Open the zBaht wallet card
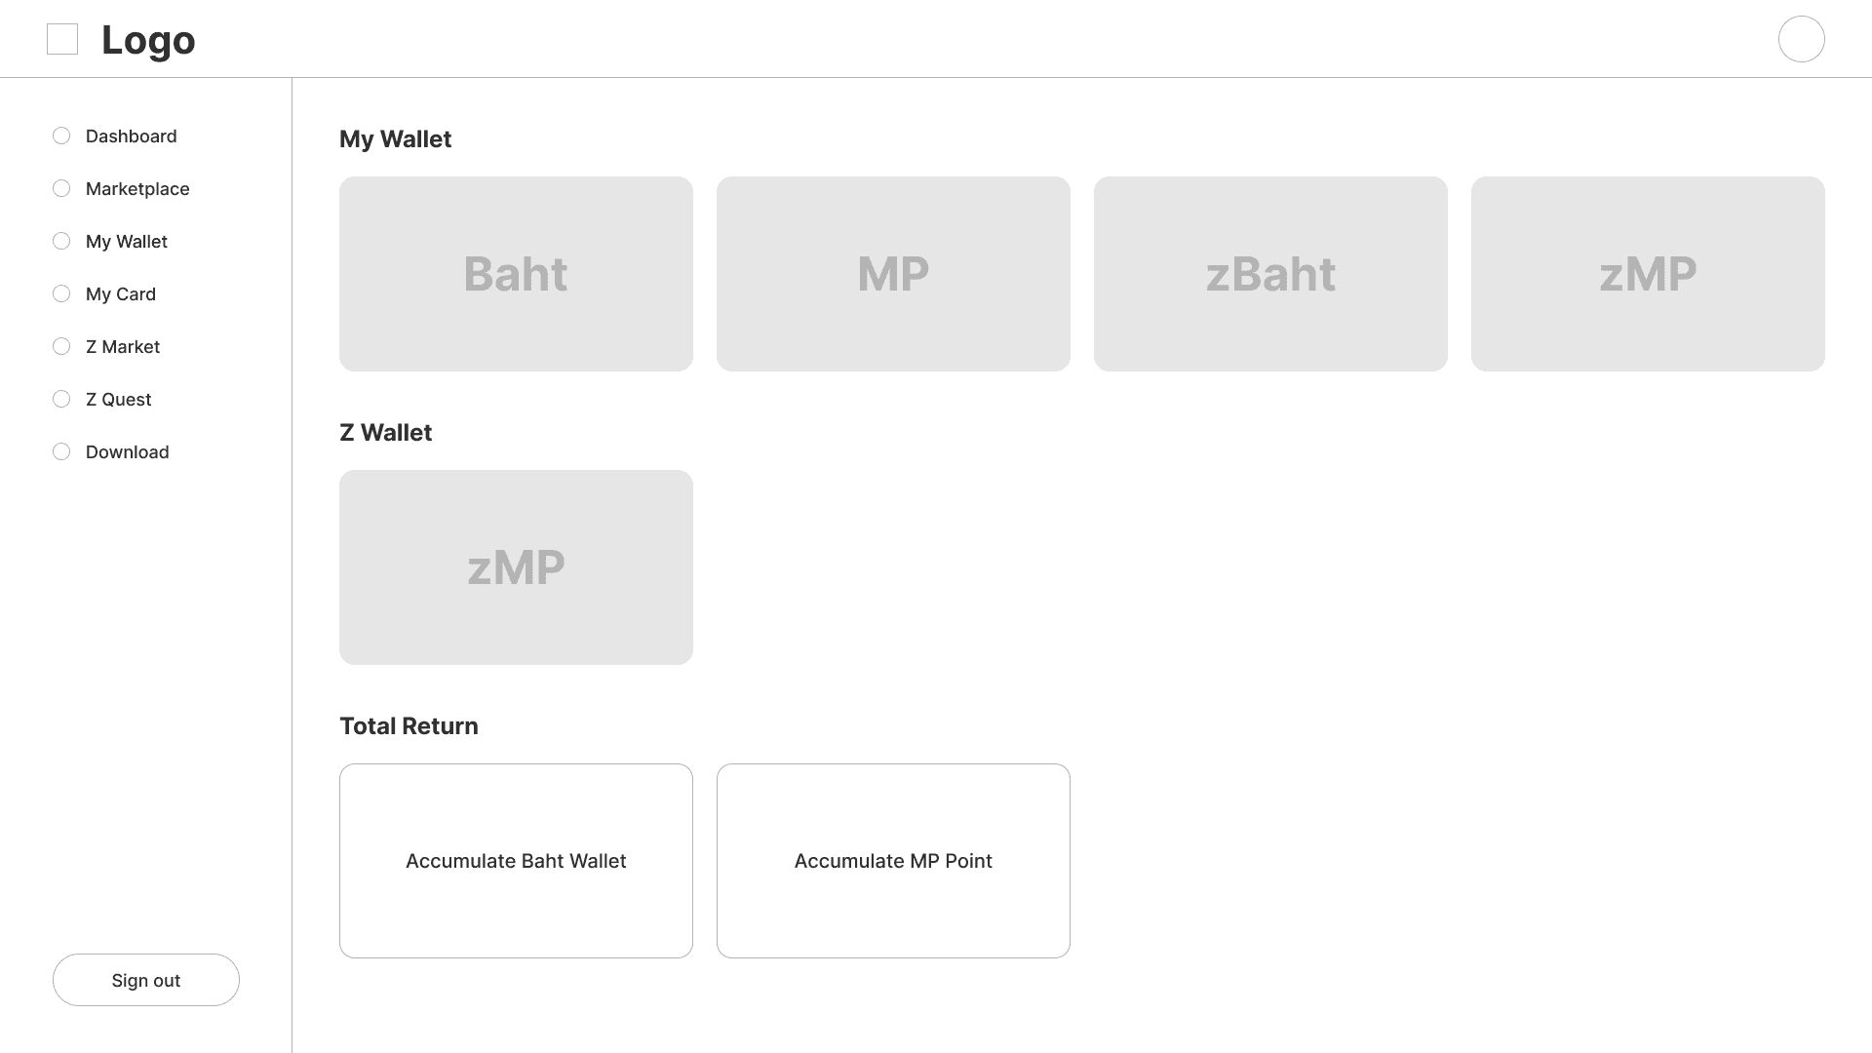This screenshot has height=1053, width=1872. (x=1270, y=274)
